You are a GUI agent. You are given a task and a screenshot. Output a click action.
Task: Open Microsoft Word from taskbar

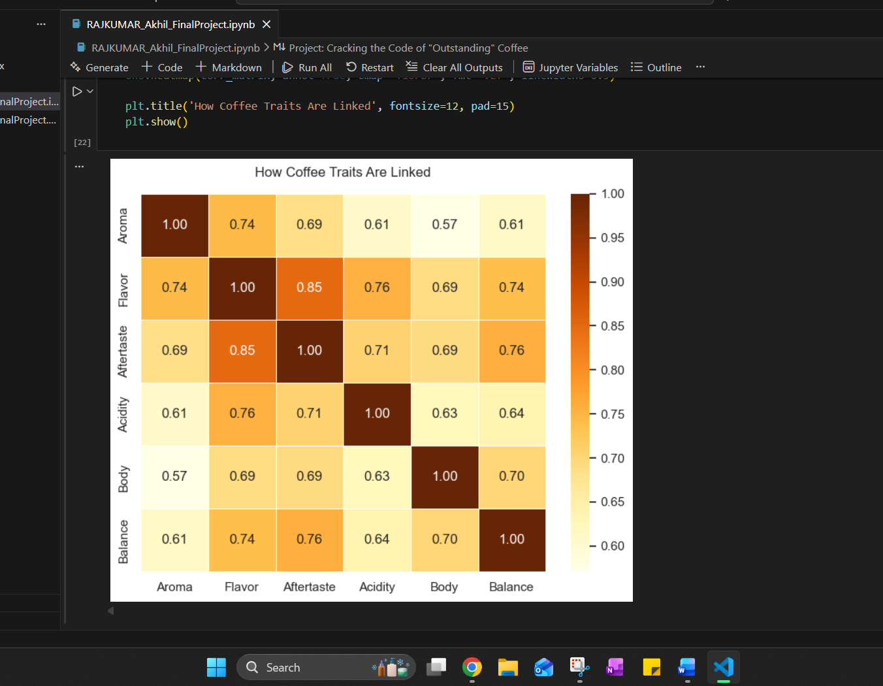tap(687, 667)
